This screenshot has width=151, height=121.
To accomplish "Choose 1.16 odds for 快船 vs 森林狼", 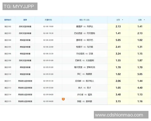I will click(140, 101).
